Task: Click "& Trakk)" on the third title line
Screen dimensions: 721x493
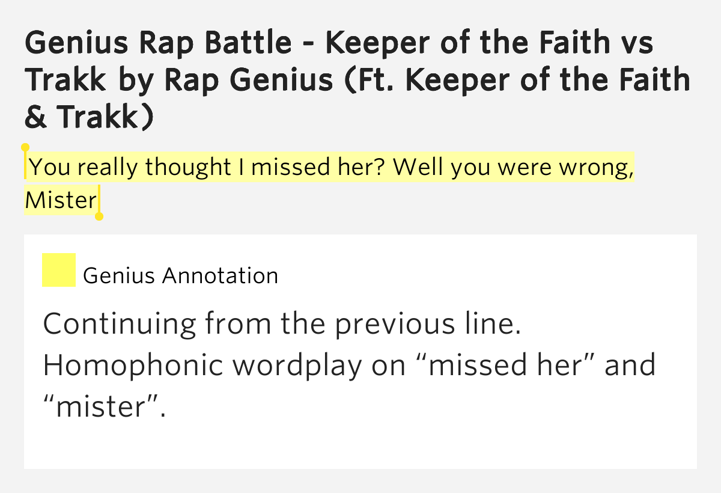Action: click(89, 117)
